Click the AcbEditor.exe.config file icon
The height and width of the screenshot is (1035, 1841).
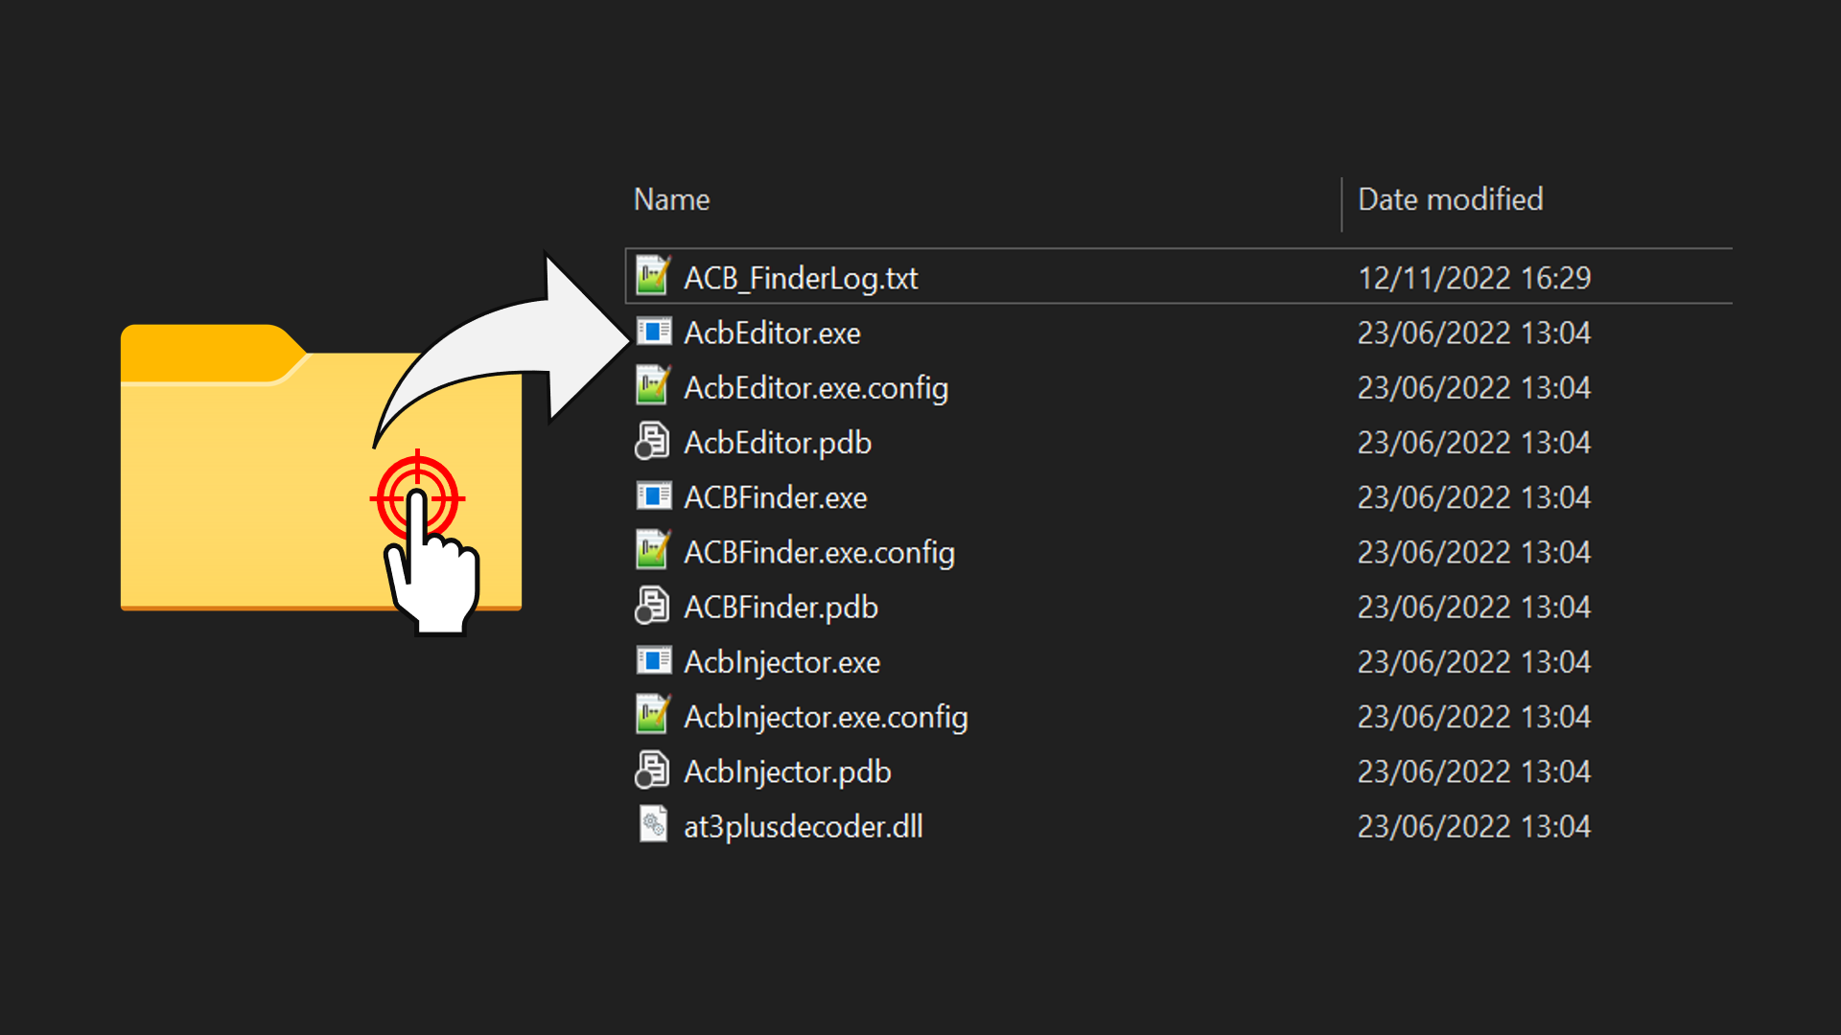[653, 386]
